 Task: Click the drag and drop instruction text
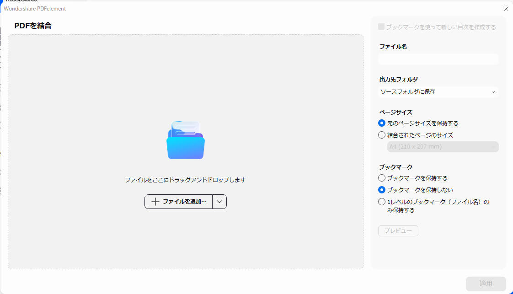click(x=185, y=180)
